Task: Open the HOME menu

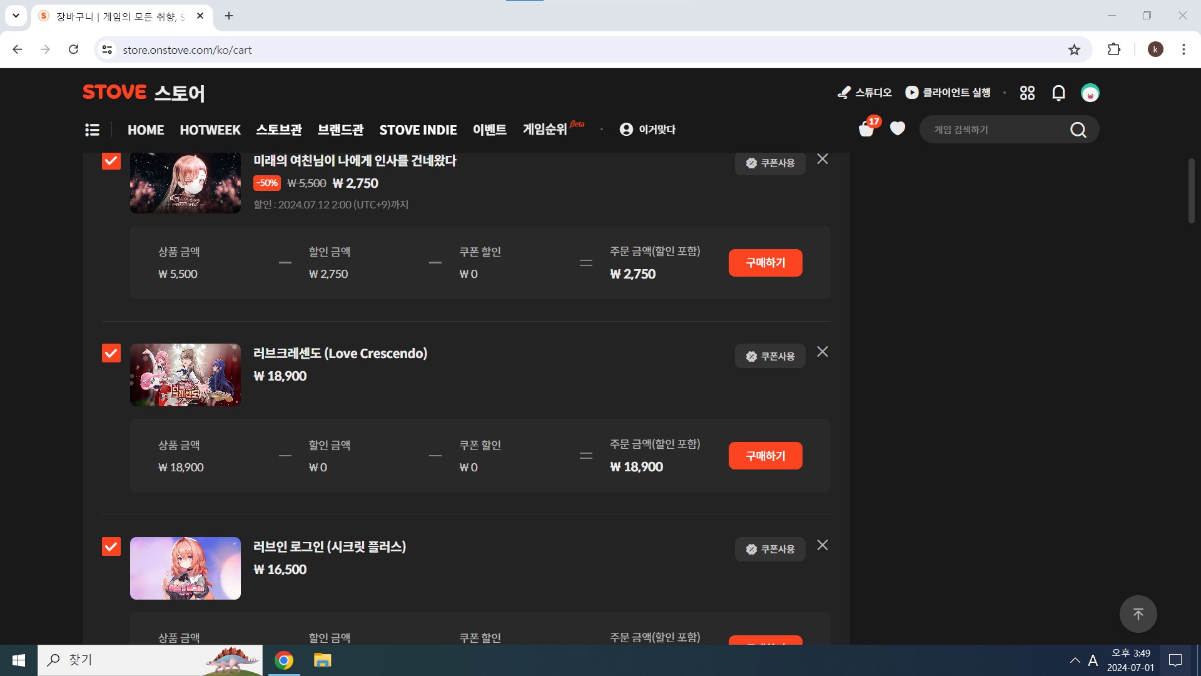Action: coord(146,130)
